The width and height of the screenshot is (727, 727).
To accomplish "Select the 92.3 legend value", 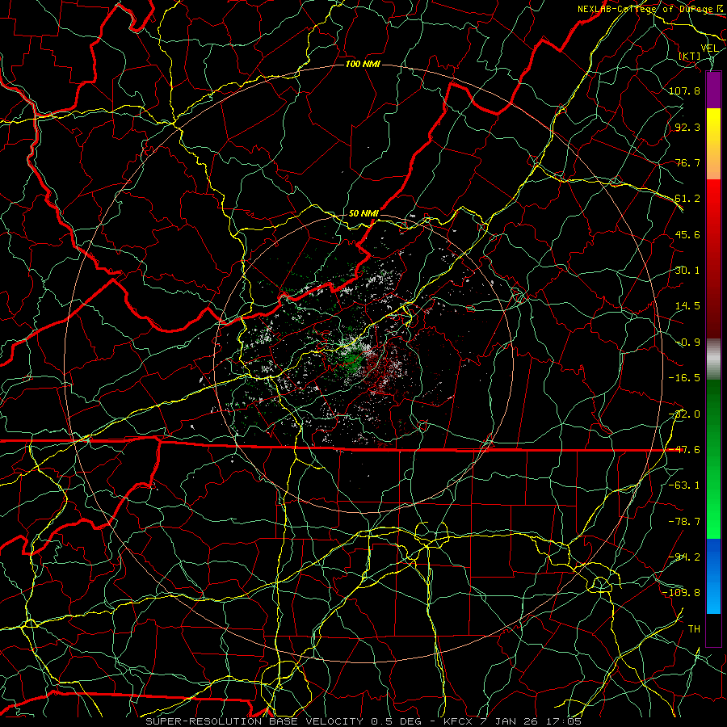I will [687, 127].
